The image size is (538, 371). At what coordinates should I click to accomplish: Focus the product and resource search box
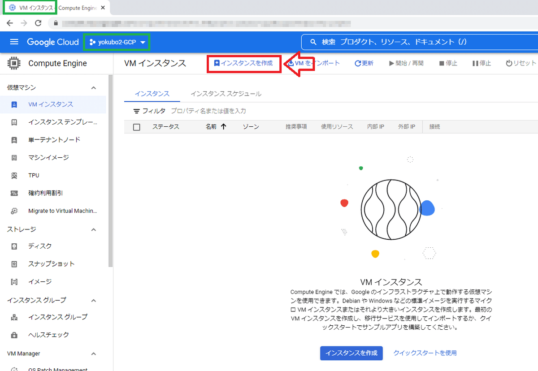(419, 42)
